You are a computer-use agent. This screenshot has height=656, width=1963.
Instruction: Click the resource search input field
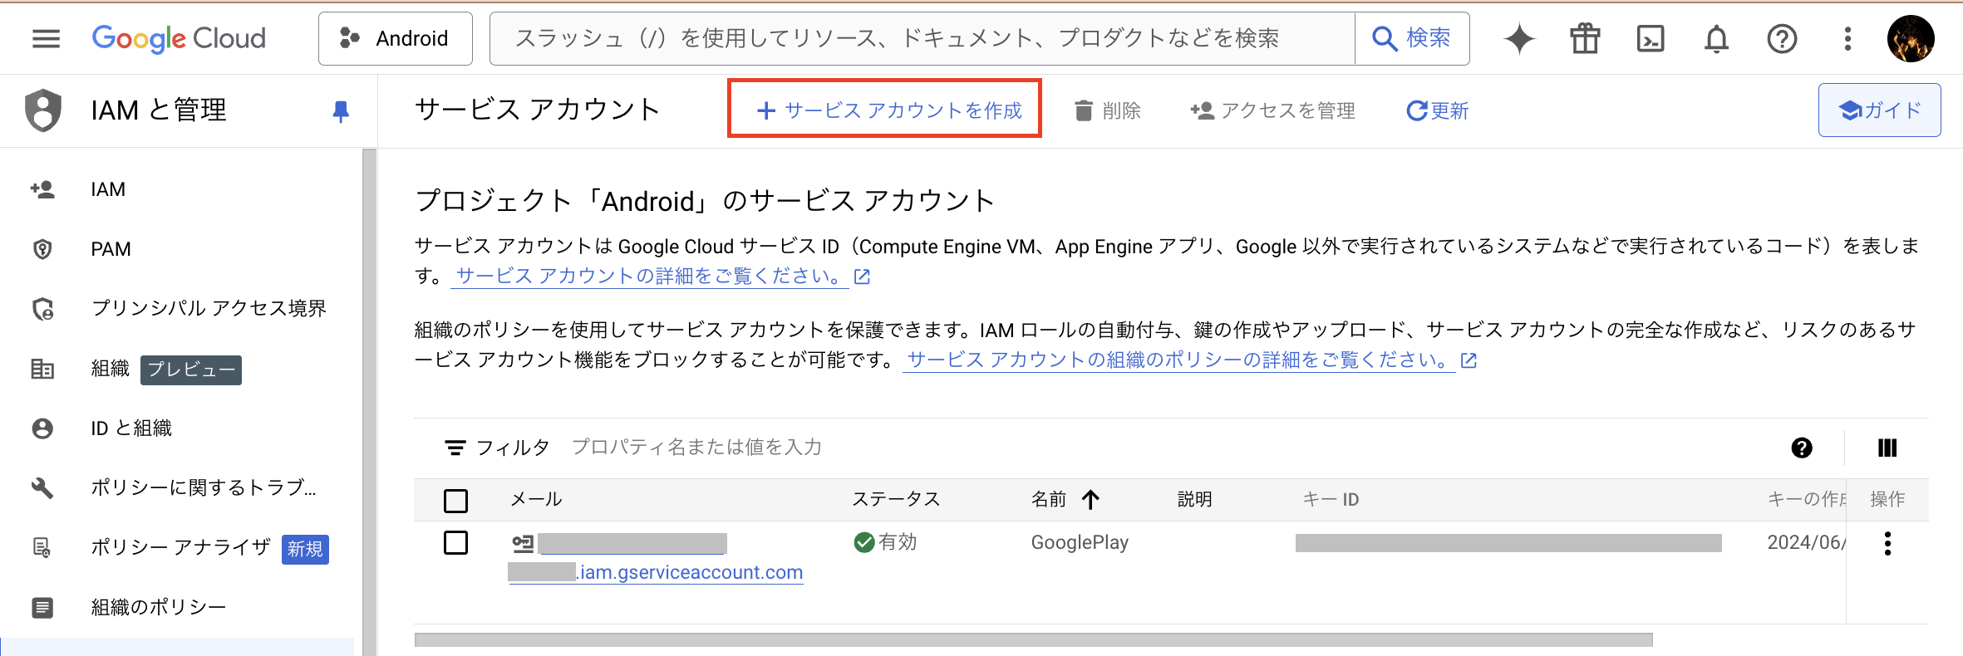922,38
